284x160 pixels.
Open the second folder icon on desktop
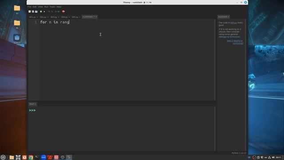tap(17, 23)
